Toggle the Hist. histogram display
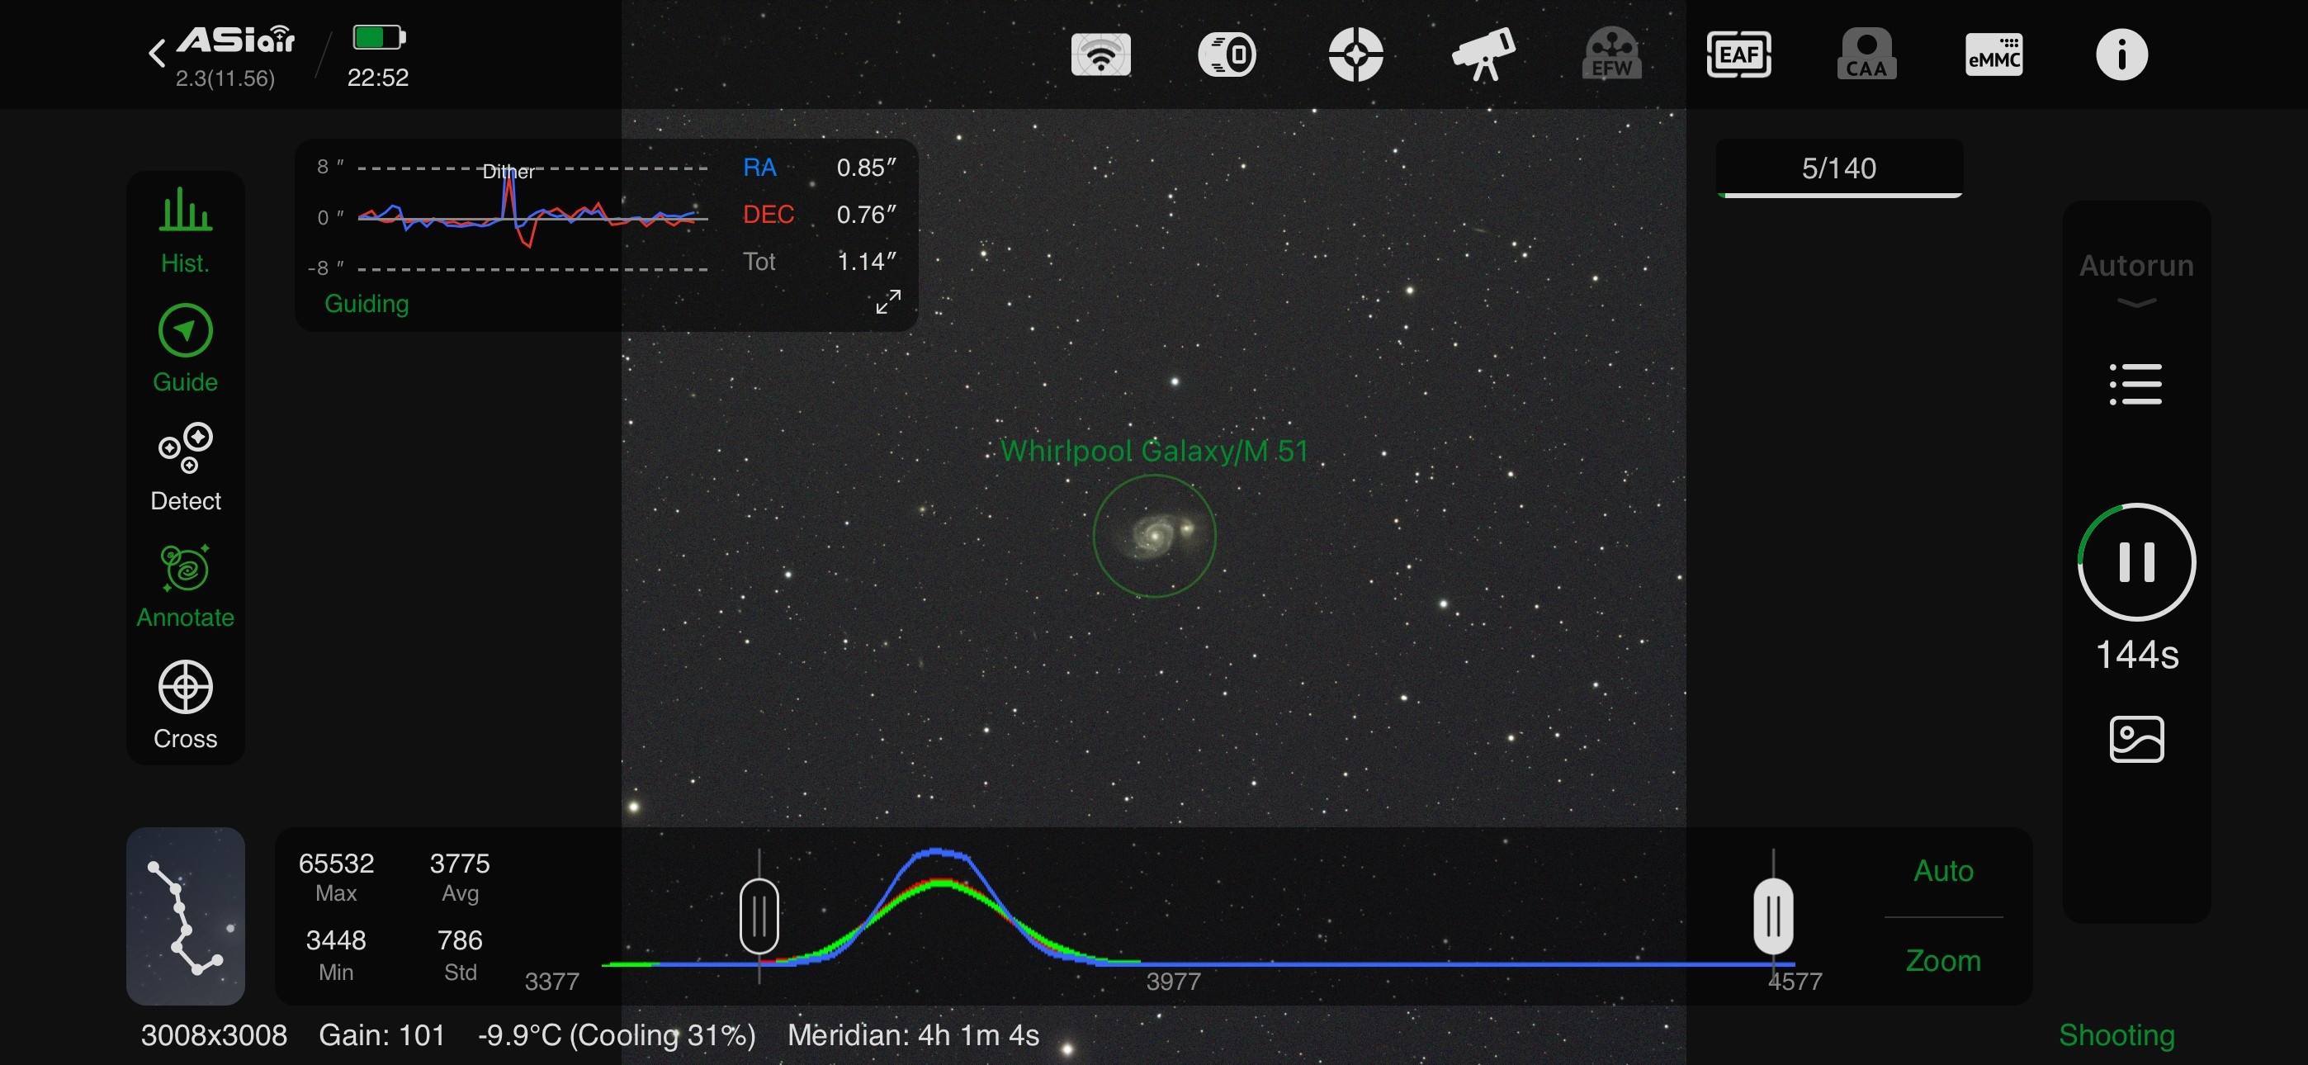 coord(185,230)
